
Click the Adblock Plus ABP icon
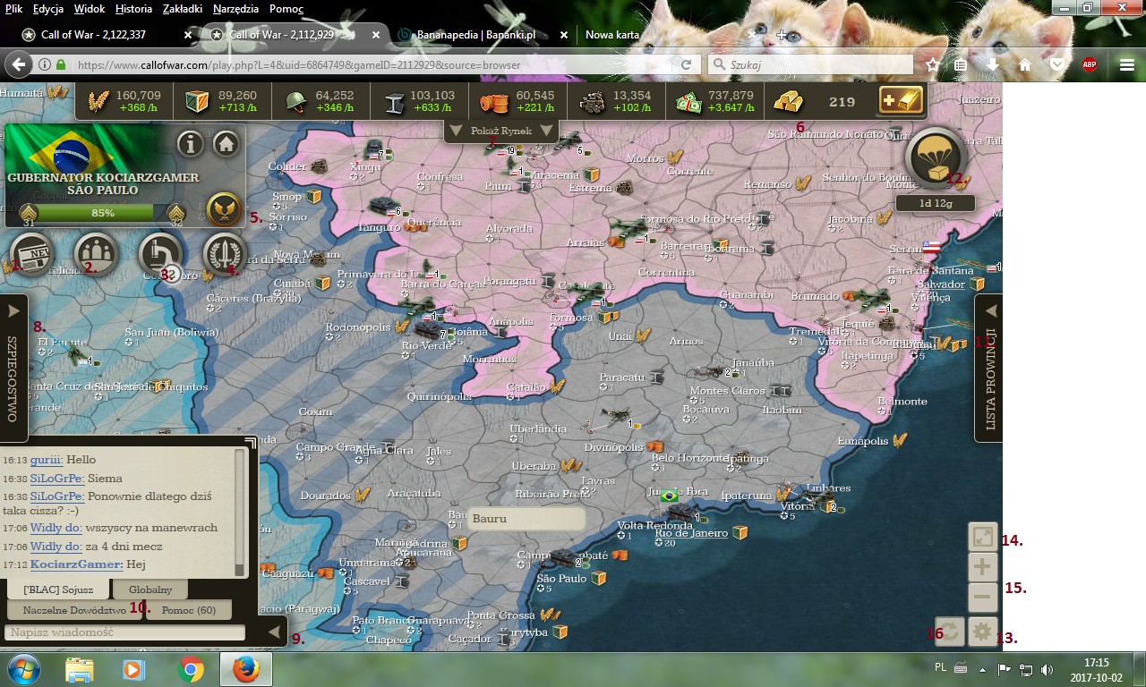click(1090, 64)
